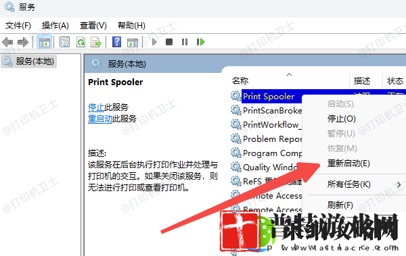Click the gear icon beside Quality Windows

click(236, 167)
